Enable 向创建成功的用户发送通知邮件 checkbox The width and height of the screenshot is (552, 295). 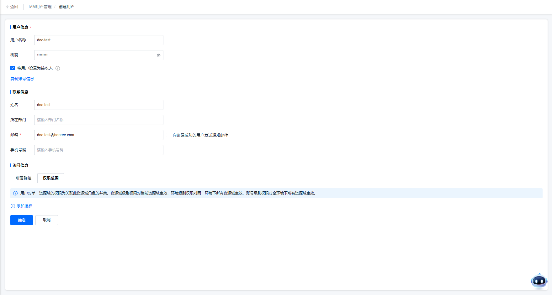(x=168, y=135)
